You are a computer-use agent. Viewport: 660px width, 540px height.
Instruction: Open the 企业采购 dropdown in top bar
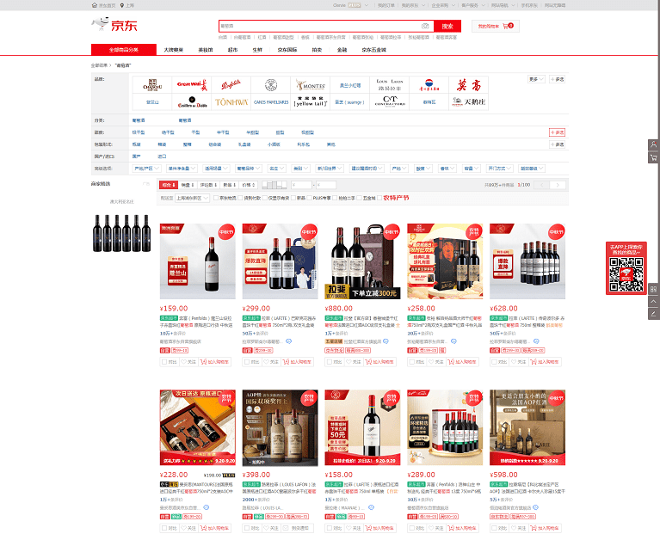click(443, 5)
